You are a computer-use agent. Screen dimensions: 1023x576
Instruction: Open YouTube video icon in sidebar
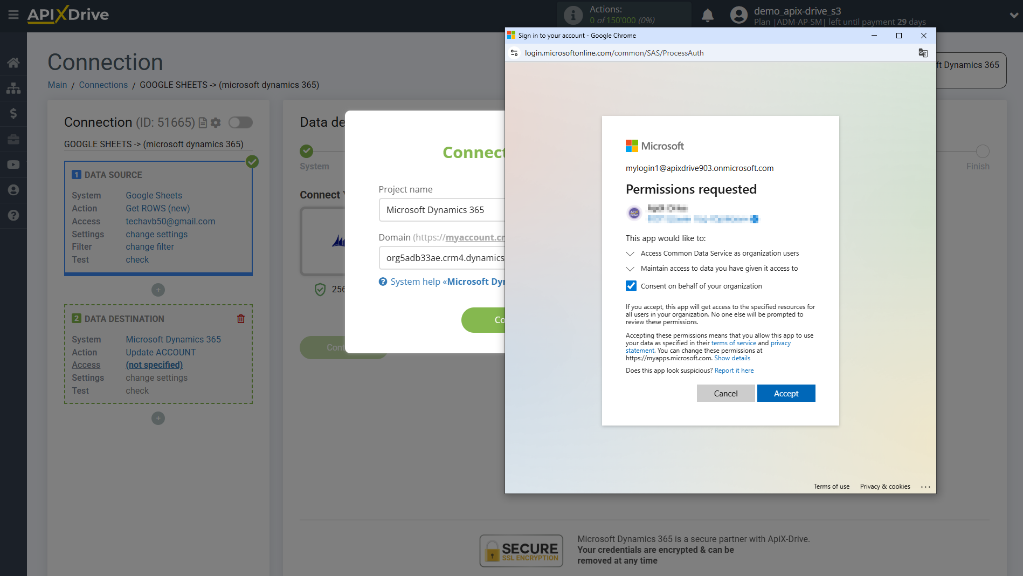click(13, 164)
